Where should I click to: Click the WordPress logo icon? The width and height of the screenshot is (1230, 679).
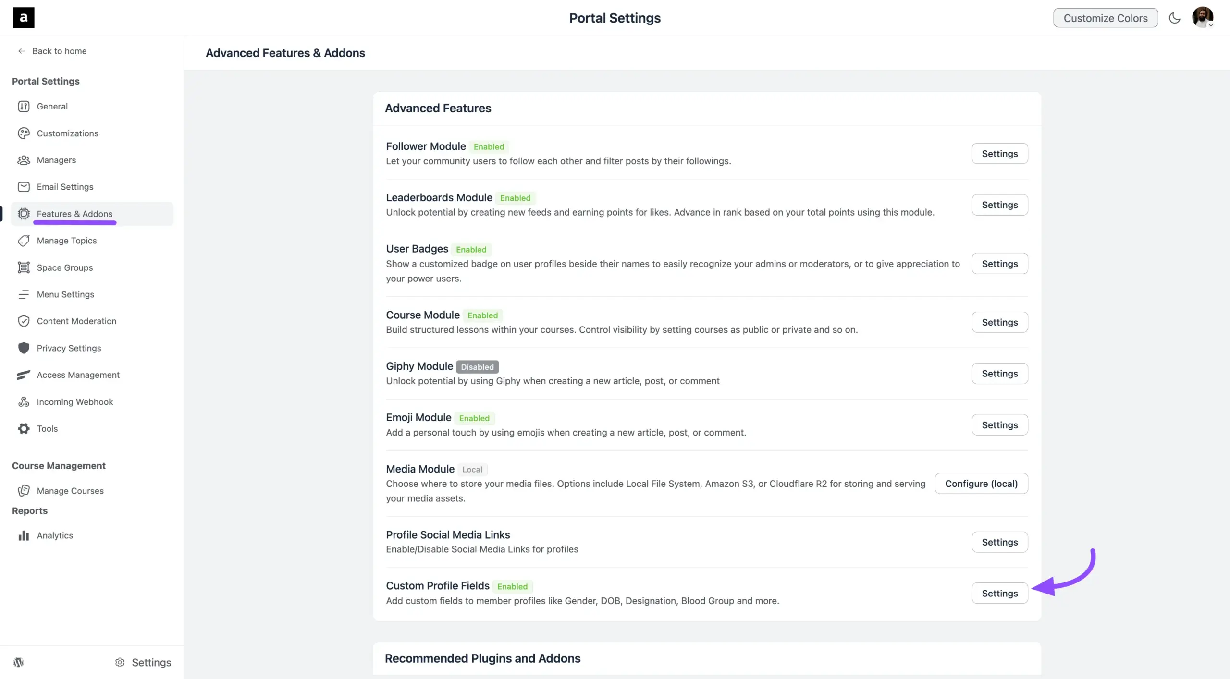point(19,662)
